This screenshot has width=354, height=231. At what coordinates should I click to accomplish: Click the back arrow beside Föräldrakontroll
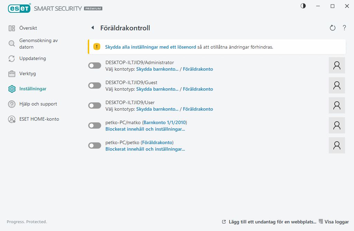pyautogui.click(x=92, y=28)
